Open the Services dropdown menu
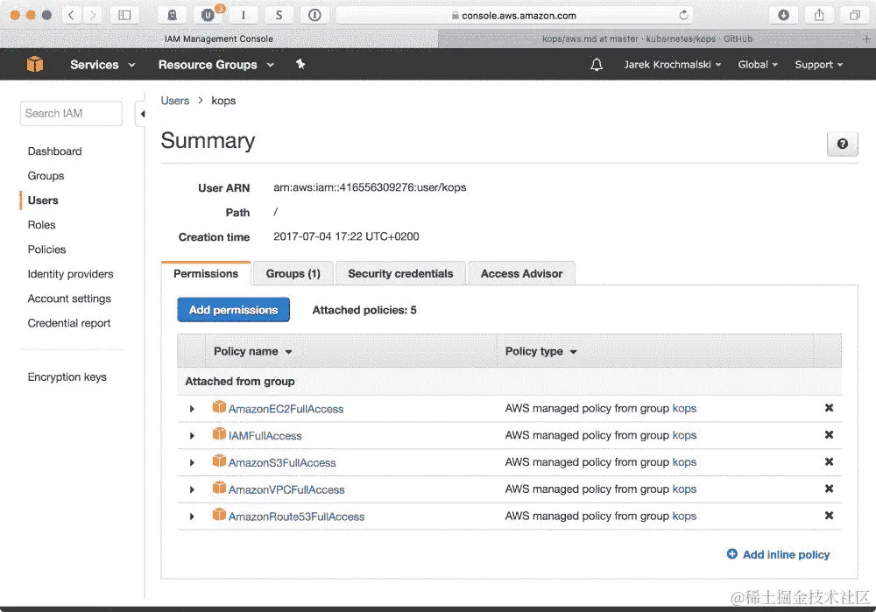Image resolution: width=876 pixels, height=612 pixels. [x=102, y=65]
